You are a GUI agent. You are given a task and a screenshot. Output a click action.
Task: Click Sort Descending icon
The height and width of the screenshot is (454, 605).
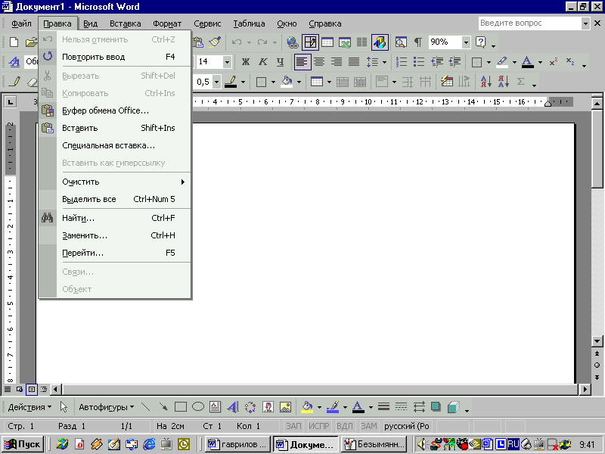point(504,82)
